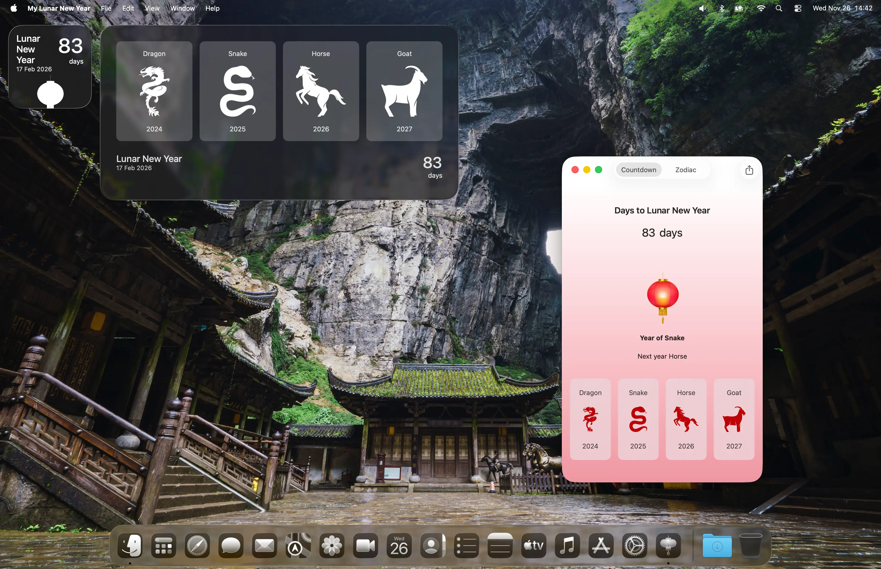Click the Bluetooth icon in the menu bar
This screenshot has width=881, height=569.
click(x=722, y=8)
